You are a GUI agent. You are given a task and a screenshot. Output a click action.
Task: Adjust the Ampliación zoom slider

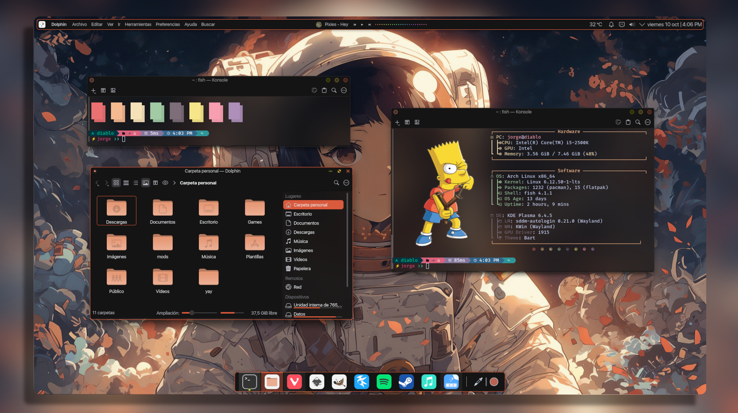click(199, 313)
